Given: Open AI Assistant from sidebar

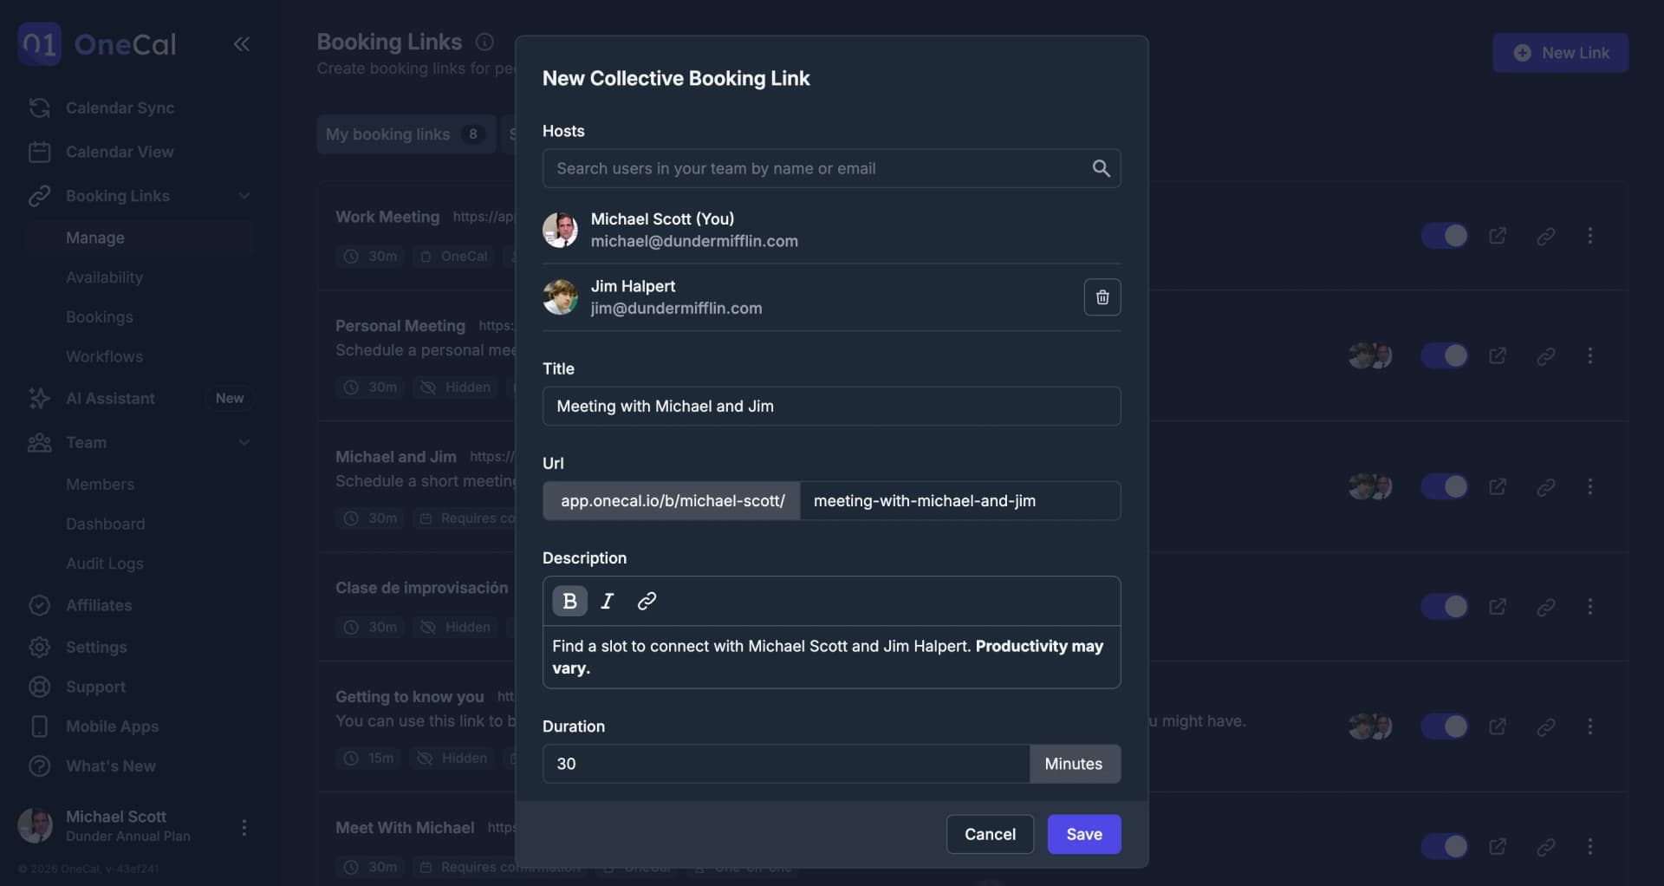Looking at the screenshot, I should pyautogui.click(x=110, y=398).
